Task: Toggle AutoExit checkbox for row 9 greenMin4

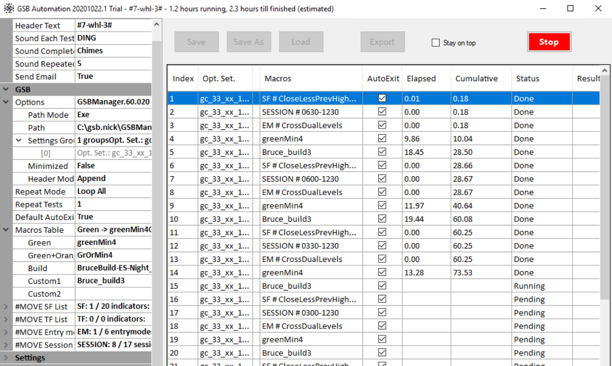Action: click(382, 205)
